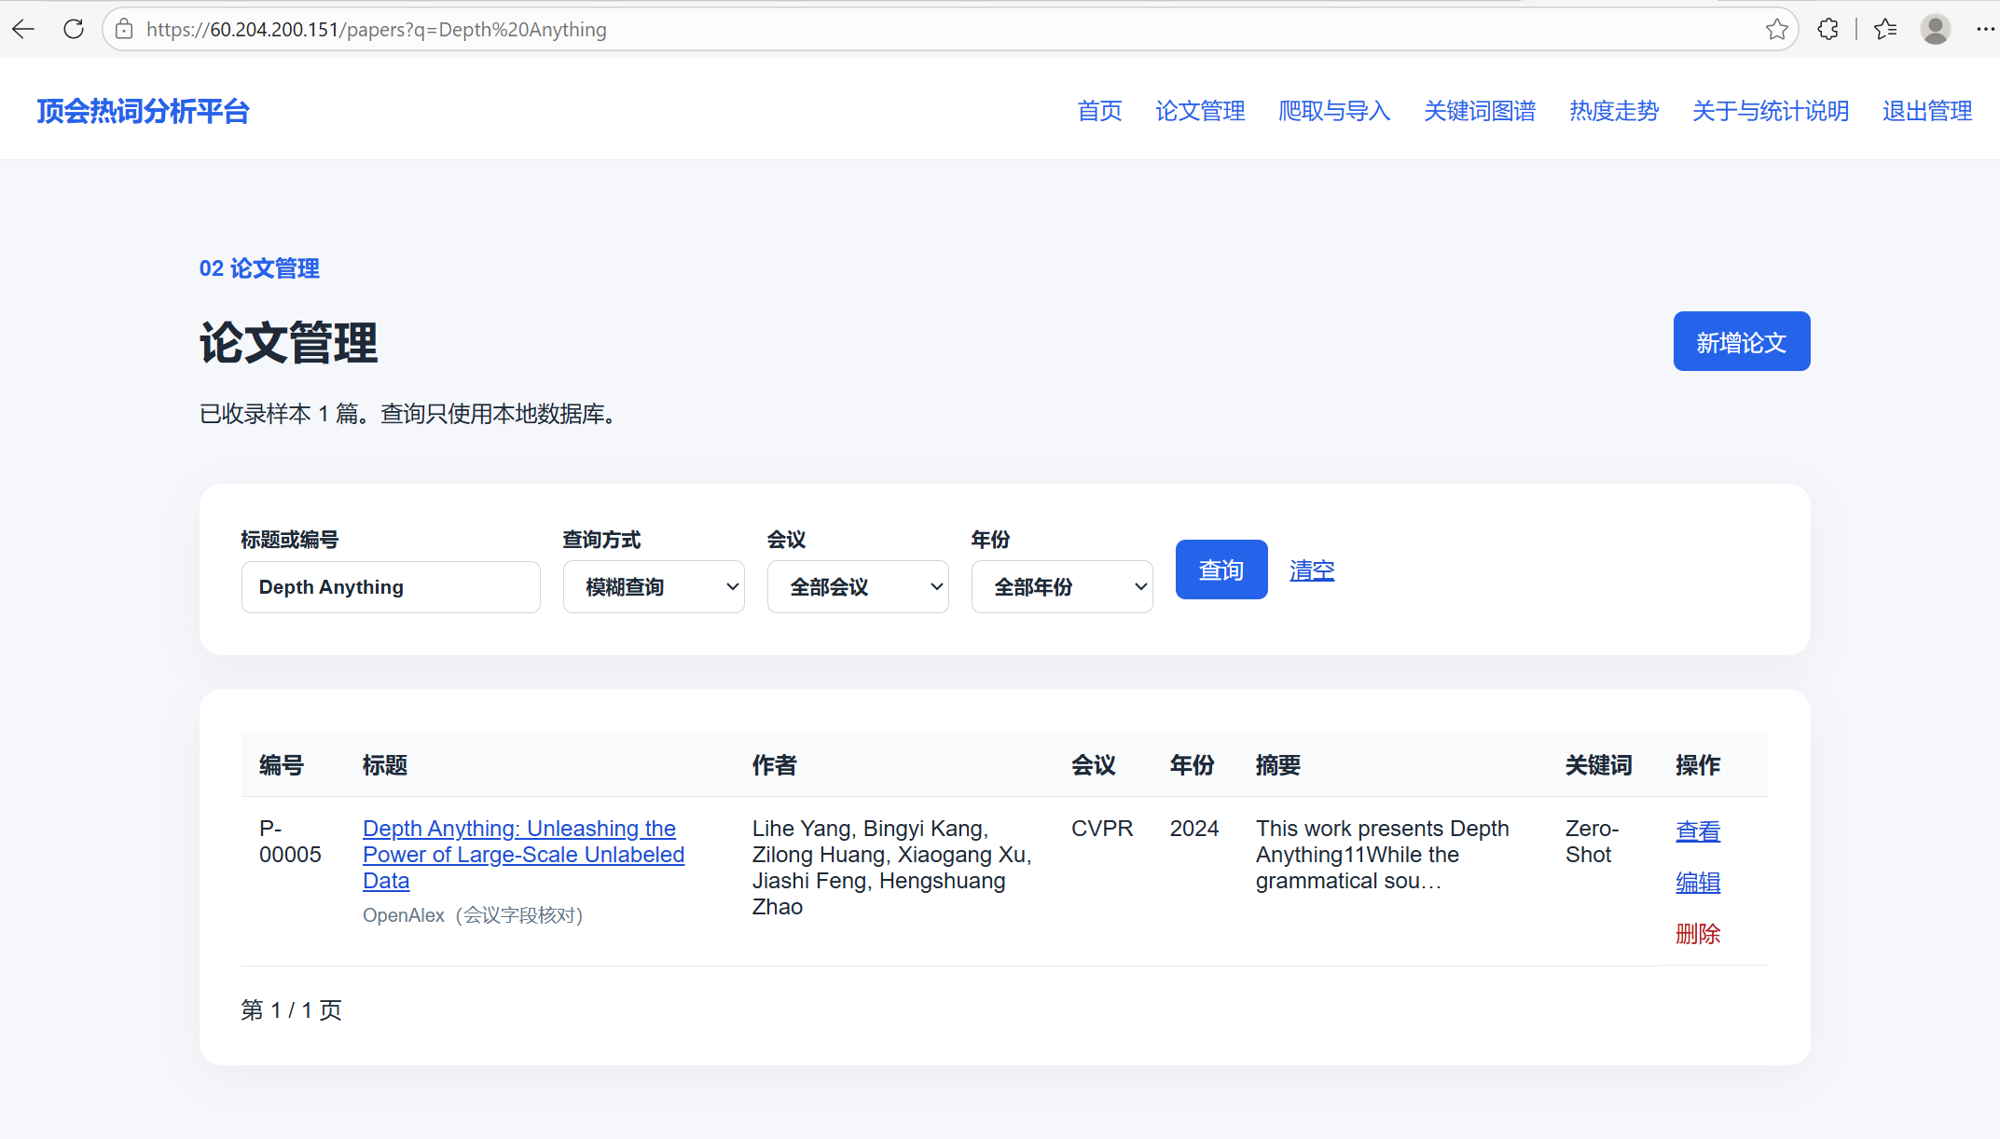View site information lock icon
The height and width of the screenshot is (1139, 2000).
[124, 29]
